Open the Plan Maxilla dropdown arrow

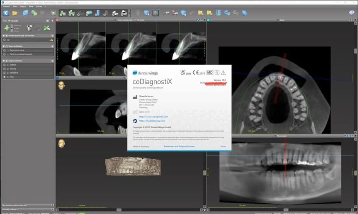(x=52, y=21)
